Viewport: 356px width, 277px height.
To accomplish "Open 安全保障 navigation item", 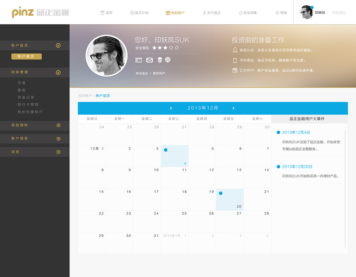I will [248, 13].
